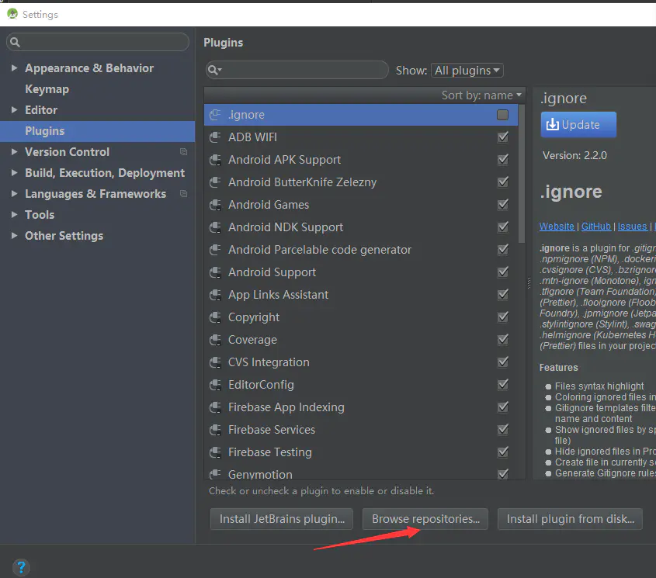Disable the ADB WIFI plugin checkbox
656x578 pixels.
(502, 137)
